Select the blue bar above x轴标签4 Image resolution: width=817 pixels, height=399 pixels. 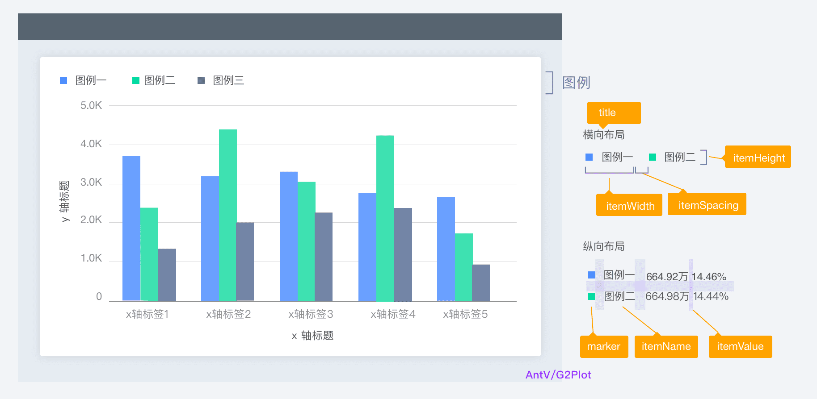click(x=367, y=247)
